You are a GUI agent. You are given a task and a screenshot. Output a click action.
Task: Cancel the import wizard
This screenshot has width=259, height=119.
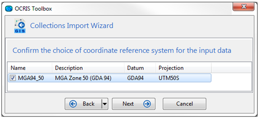(x=184, y=104)
